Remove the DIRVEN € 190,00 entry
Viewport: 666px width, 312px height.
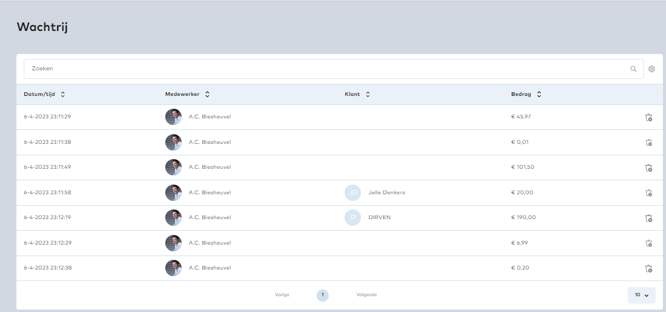(648, 218)
